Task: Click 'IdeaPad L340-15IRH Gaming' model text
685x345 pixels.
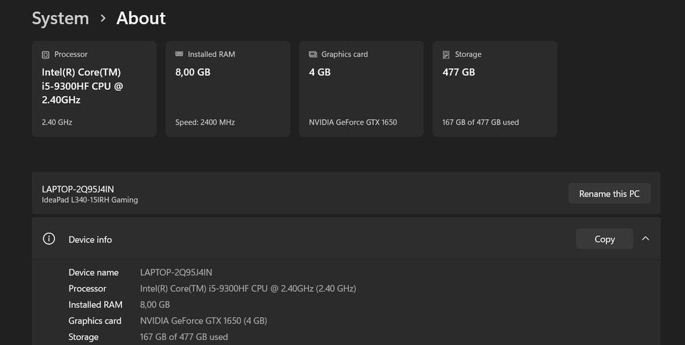Action: click(90, 200)
